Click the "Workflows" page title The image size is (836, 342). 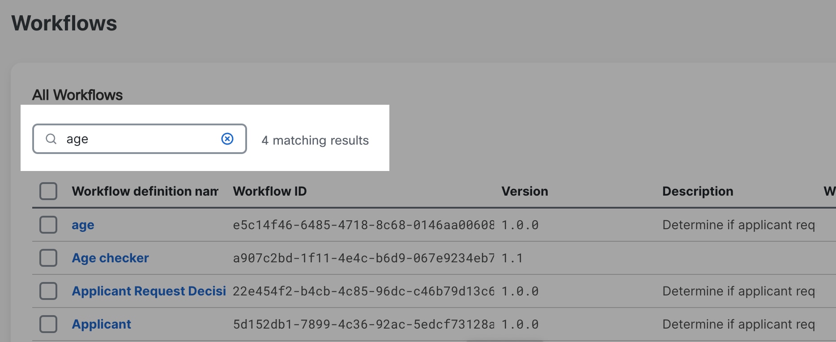[x=64, y=23]
